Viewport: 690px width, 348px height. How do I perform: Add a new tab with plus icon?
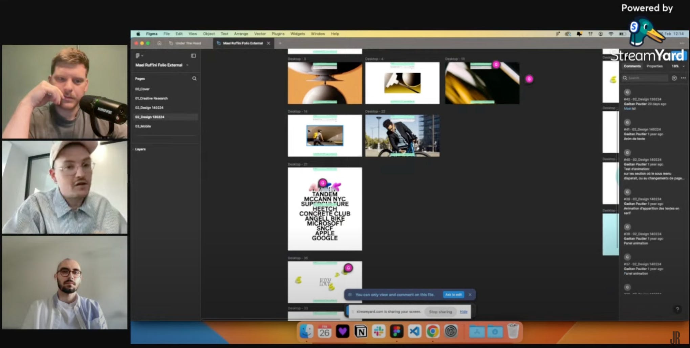pyautogui.click(x=280, y=43)
